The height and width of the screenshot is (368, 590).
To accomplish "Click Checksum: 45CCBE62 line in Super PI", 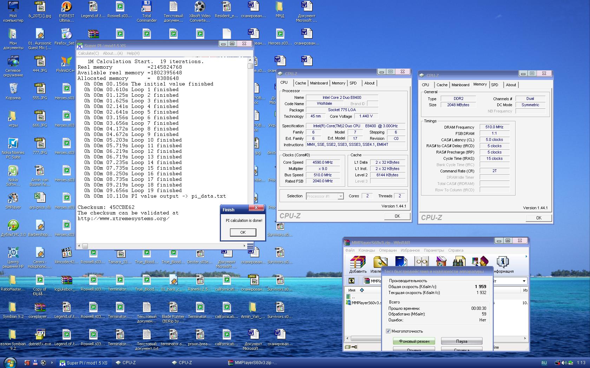I will pos(106,207).
